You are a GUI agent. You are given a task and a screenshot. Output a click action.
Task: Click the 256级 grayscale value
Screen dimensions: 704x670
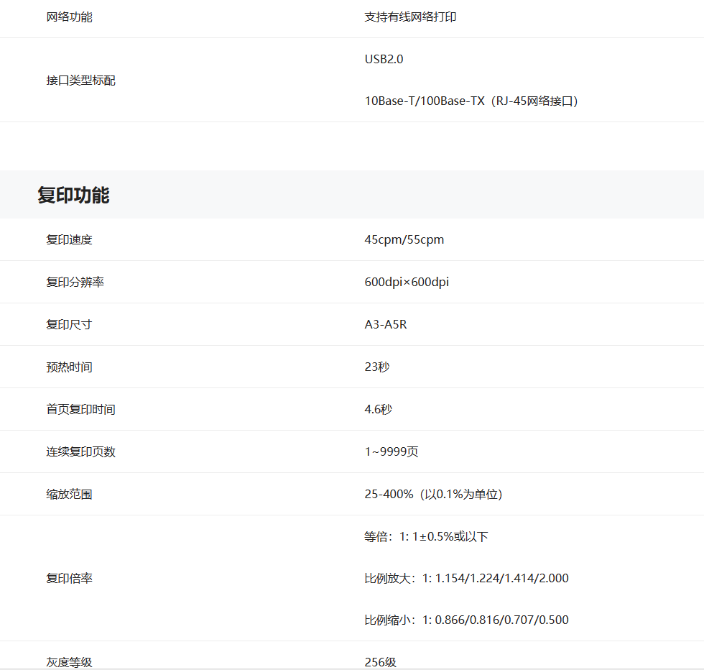[x=380, y=662]
